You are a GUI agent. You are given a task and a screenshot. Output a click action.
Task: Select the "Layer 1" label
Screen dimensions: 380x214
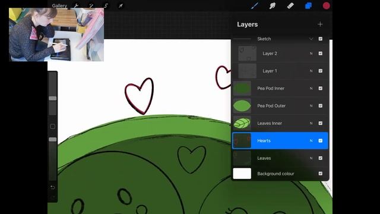coord(270,71)
